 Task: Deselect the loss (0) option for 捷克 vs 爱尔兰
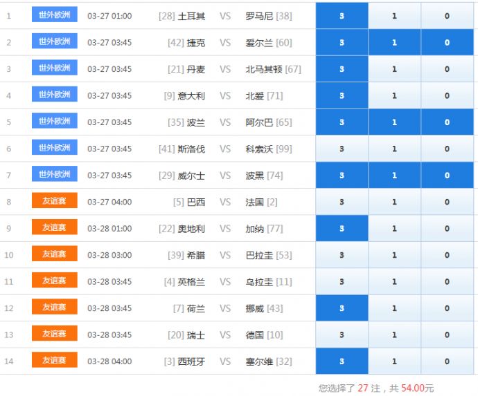pyautogui.click(x=447, y=43)
